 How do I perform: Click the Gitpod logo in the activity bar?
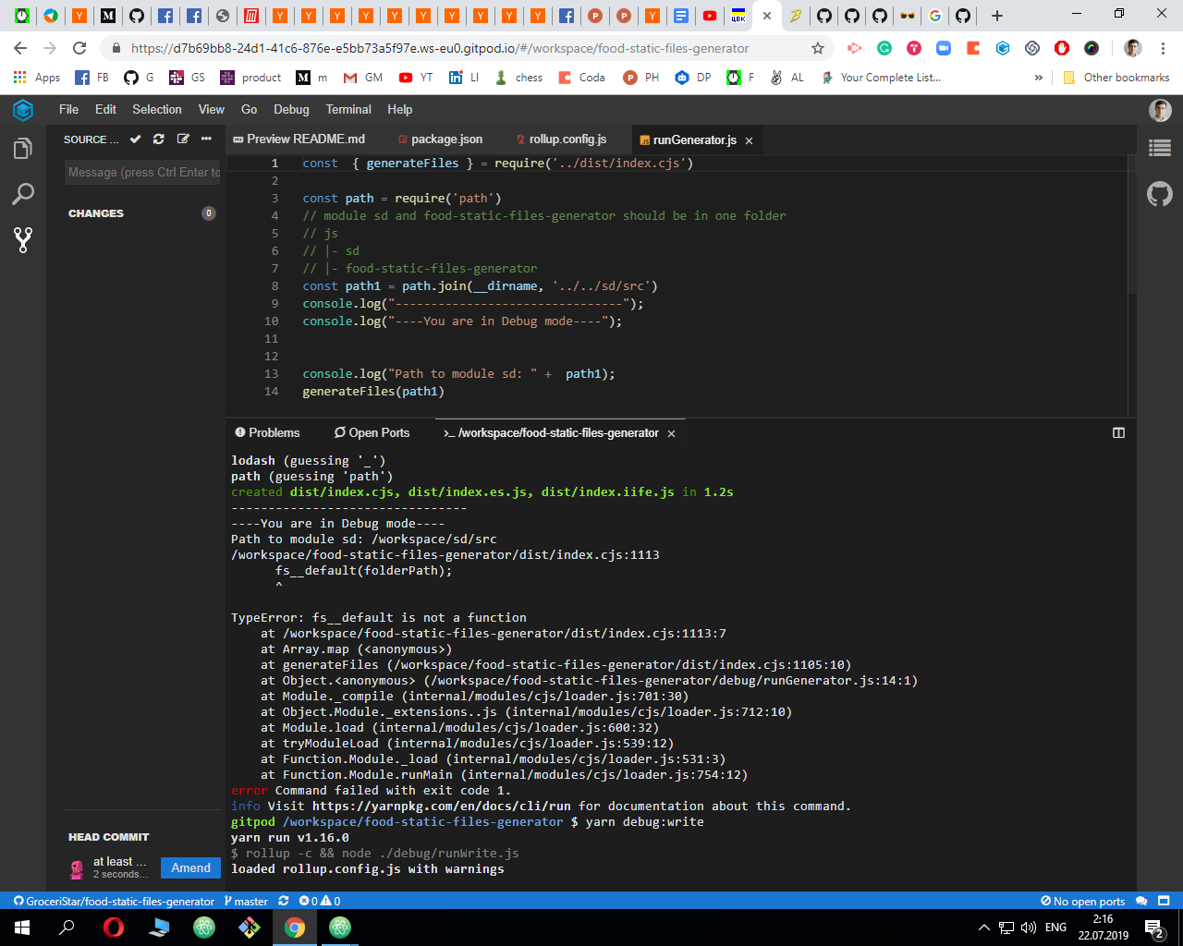coord(21,109)
